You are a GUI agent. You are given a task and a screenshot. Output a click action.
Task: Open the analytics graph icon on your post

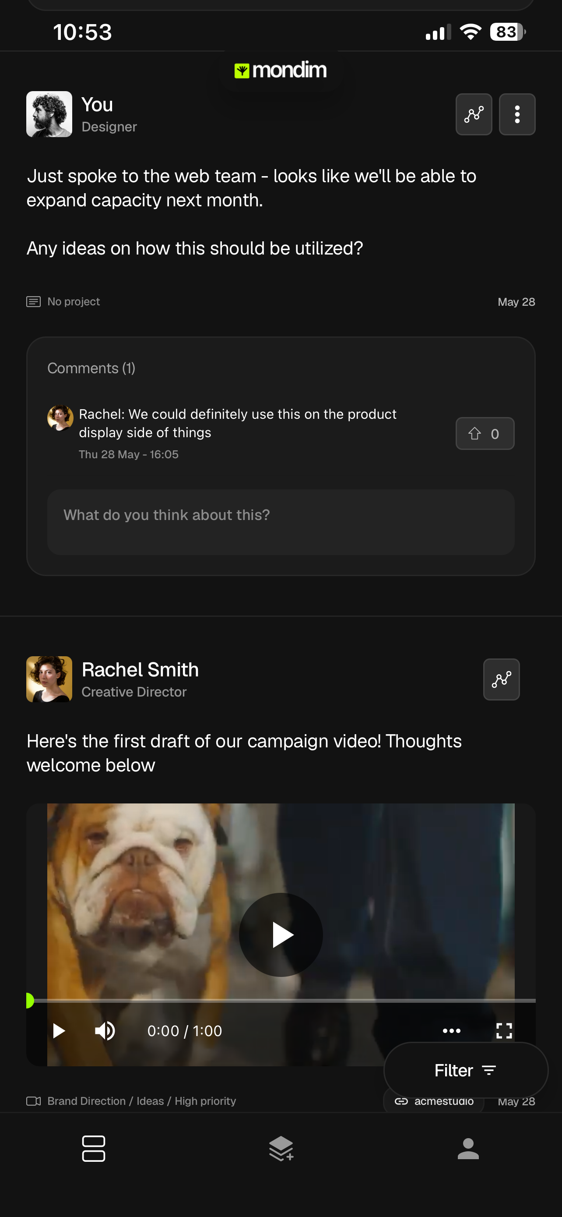point(474,114)
